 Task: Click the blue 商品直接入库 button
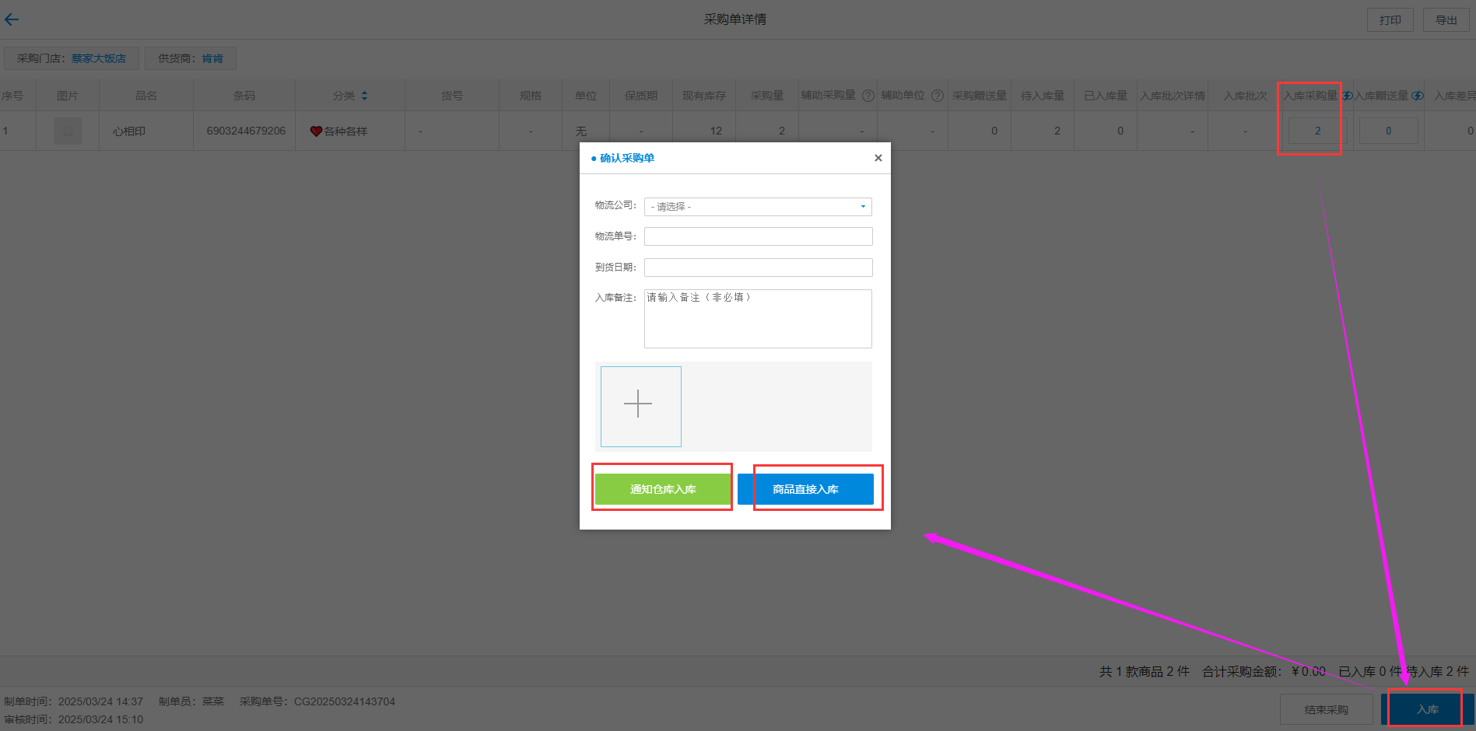[805, 489]
